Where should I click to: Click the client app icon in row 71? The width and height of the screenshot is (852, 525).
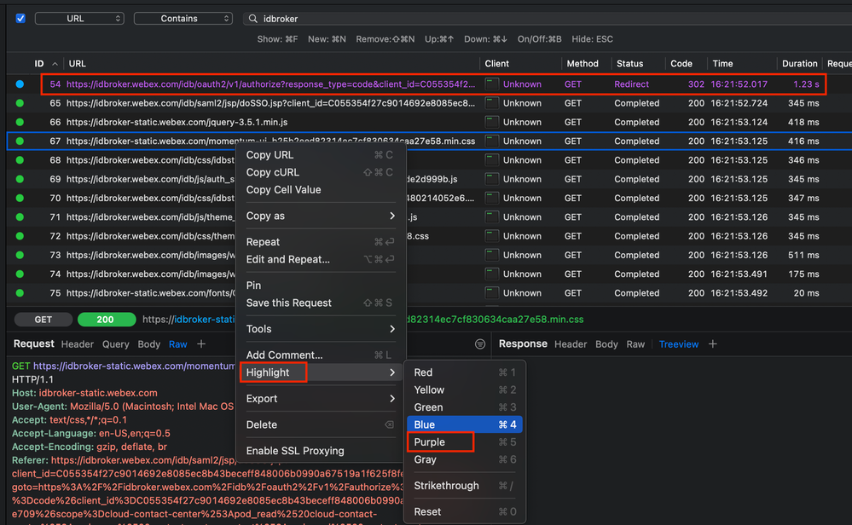click(x=492, y=217)
